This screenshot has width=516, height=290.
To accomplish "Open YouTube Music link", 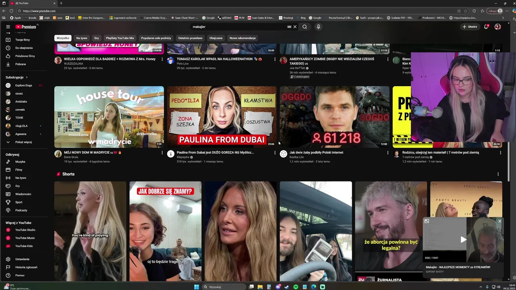I will click(x=24, y=238).
